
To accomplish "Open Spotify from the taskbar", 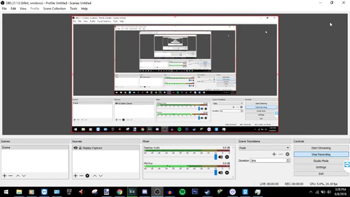I will coord(182,192).
